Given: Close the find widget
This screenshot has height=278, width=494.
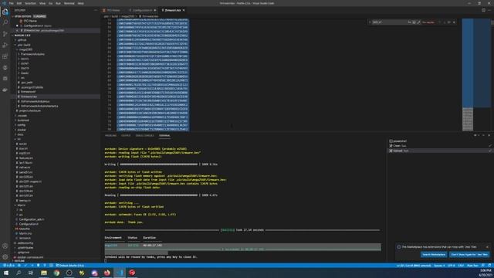Looking at the screenshot, I should [454, 22].
